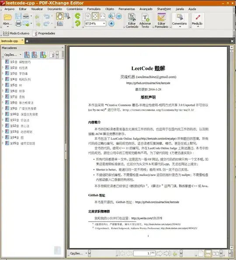Rotate the view with the upper green arrow
236x260 pixels.
pyautogui.click(x=77, y=16)
